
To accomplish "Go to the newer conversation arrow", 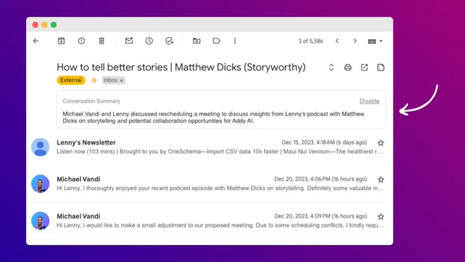I will pos(337,41).
